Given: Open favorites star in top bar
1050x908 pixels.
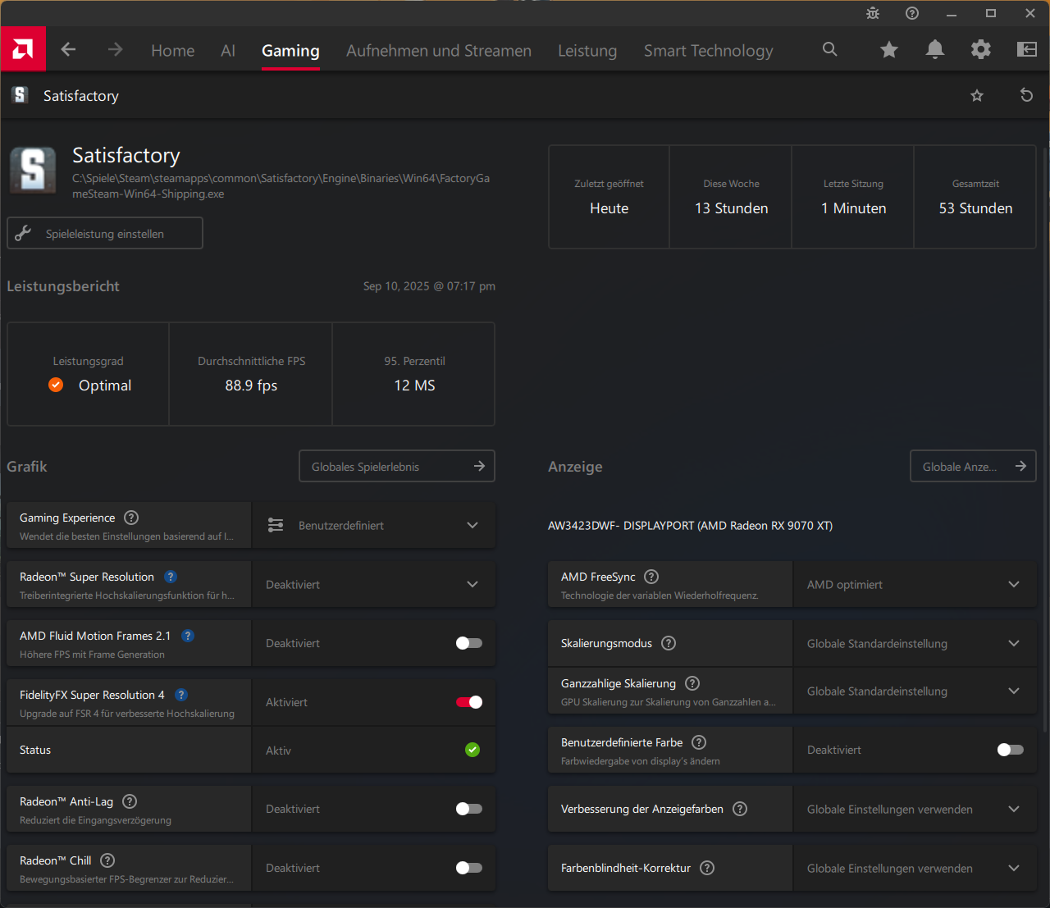Looking at the screenshot, I should click(888, 50).
